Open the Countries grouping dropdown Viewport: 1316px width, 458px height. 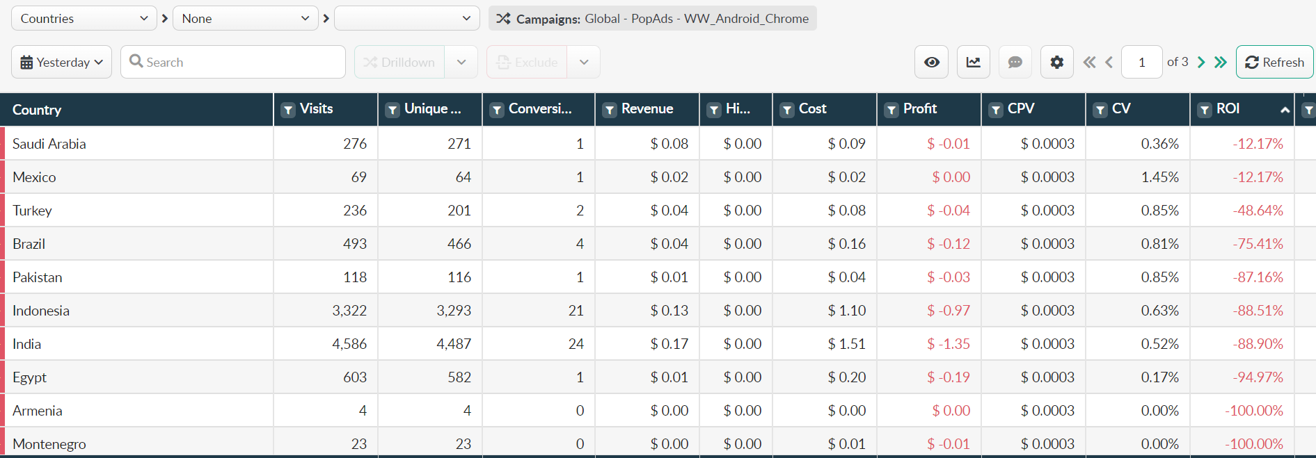coord(84,18)
